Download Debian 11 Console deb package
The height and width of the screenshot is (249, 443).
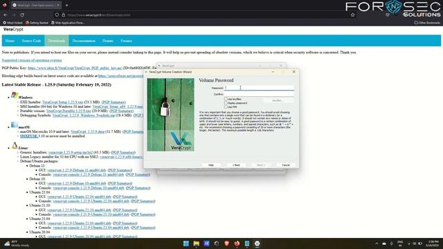(x=88, y=174)
